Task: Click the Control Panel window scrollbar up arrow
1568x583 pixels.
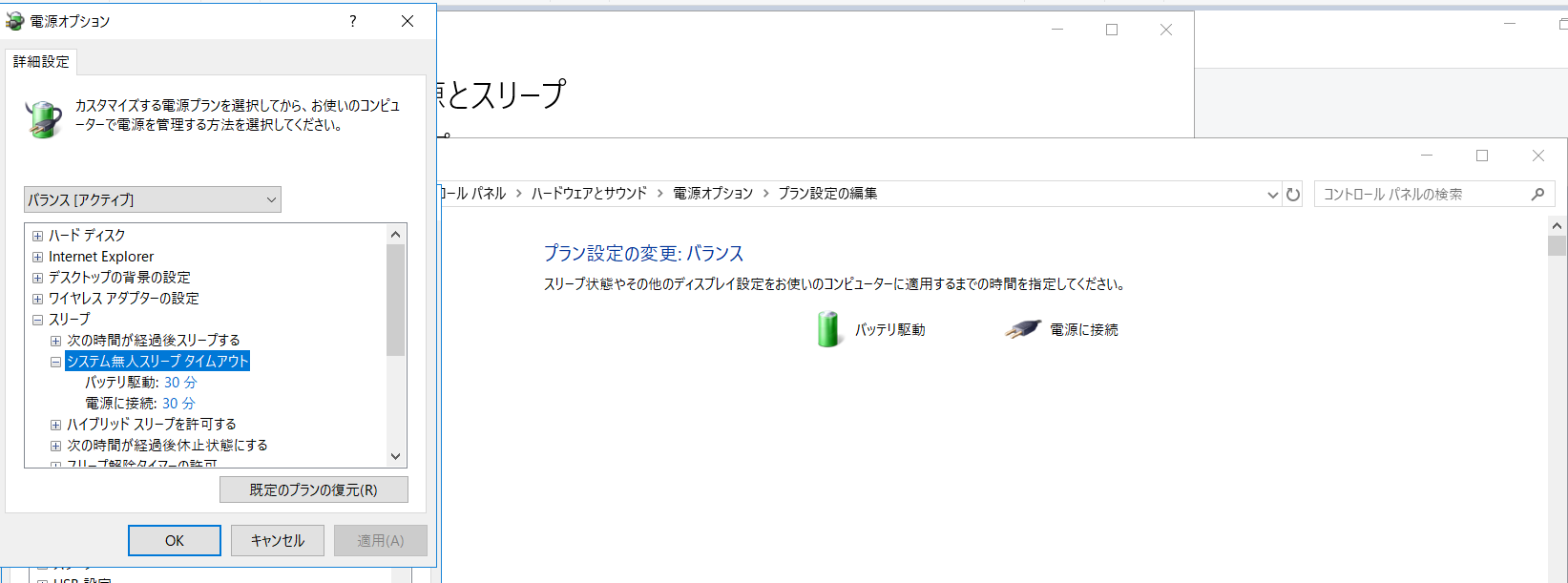Action: [x=1558, y=226]
